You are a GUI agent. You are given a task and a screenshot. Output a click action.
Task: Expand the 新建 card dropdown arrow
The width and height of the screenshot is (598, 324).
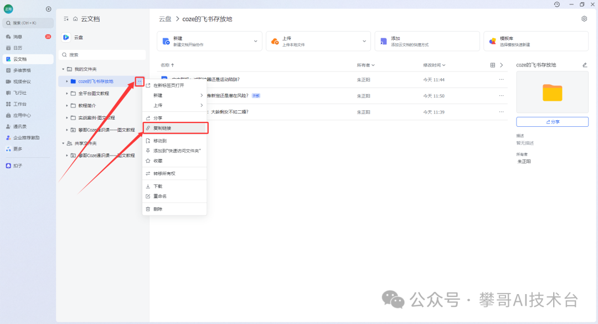coord(255,41)
